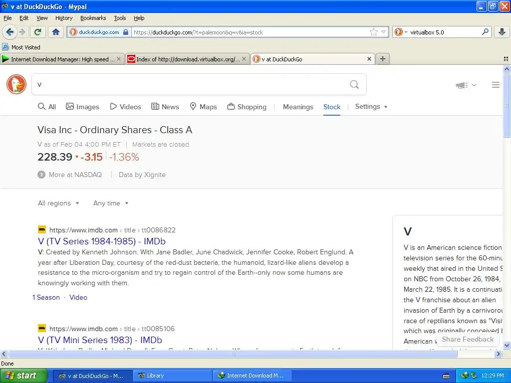Open the Downloads arrow button
Image resolution: width=511 pixels, height=383 pixels.
[502, 32]
